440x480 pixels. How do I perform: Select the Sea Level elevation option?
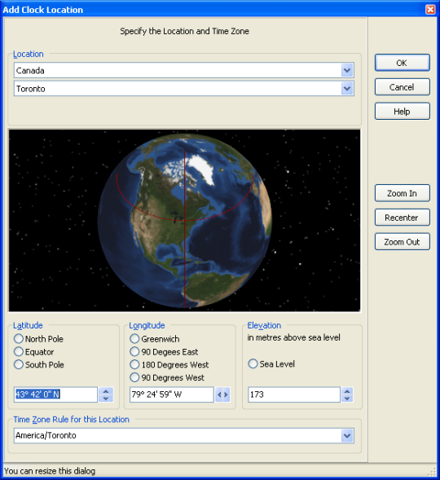click(271, 364)
